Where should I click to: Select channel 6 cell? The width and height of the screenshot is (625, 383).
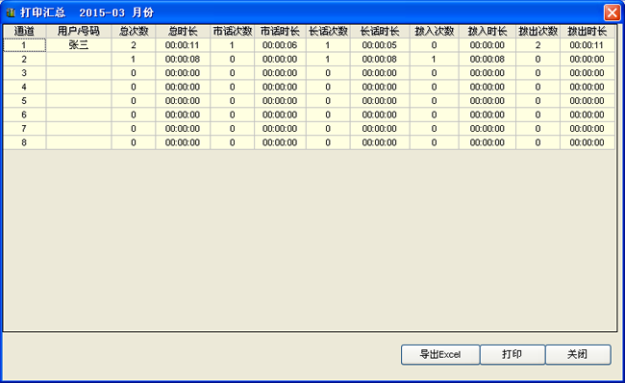24,115
